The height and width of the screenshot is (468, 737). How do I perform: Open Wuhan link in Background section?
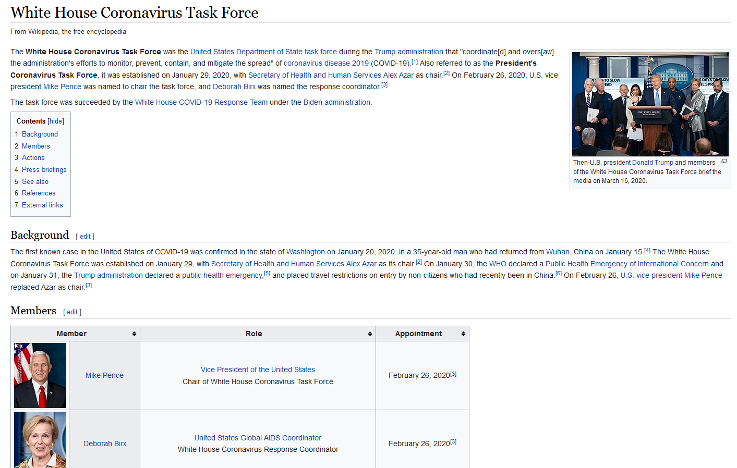[x=558, y=252]
